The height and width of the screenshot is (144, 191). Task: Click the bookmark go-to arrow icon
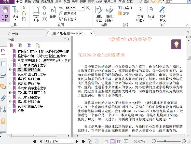coord(29,46)
